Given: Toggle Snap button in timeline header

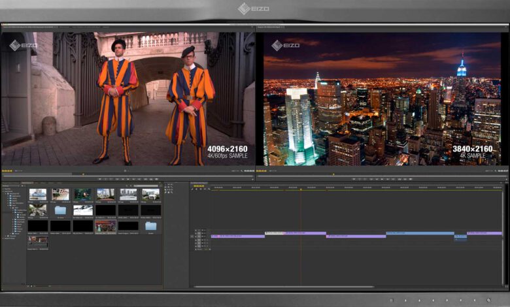Looking at the screenshot, I should pos(194,189).
